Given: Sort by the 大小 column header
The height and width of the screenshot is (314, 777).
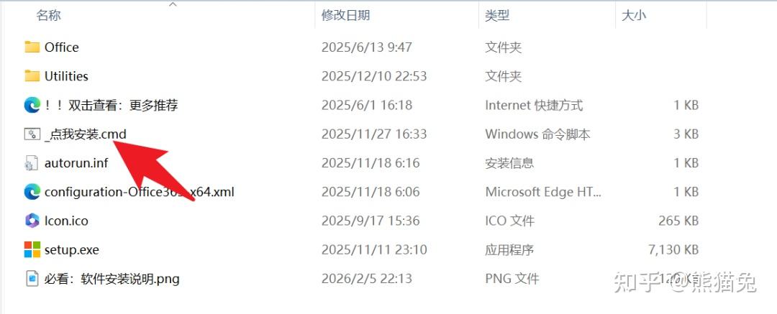Looking at the screenshot, I should pos(634,15).
